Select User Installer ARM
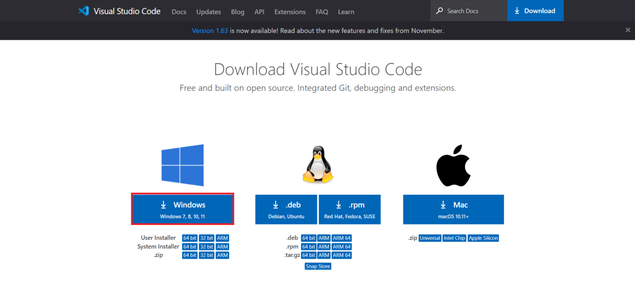This screenshot has height=303, width=635. pyautogui.click(x=222, y=238)
